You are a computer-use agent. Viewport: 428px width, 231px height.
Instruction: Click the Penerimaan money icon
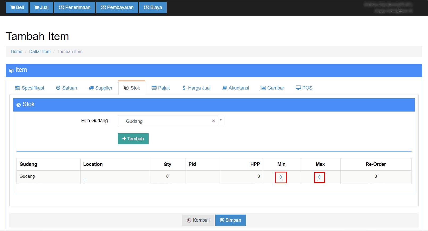(61, 7)
